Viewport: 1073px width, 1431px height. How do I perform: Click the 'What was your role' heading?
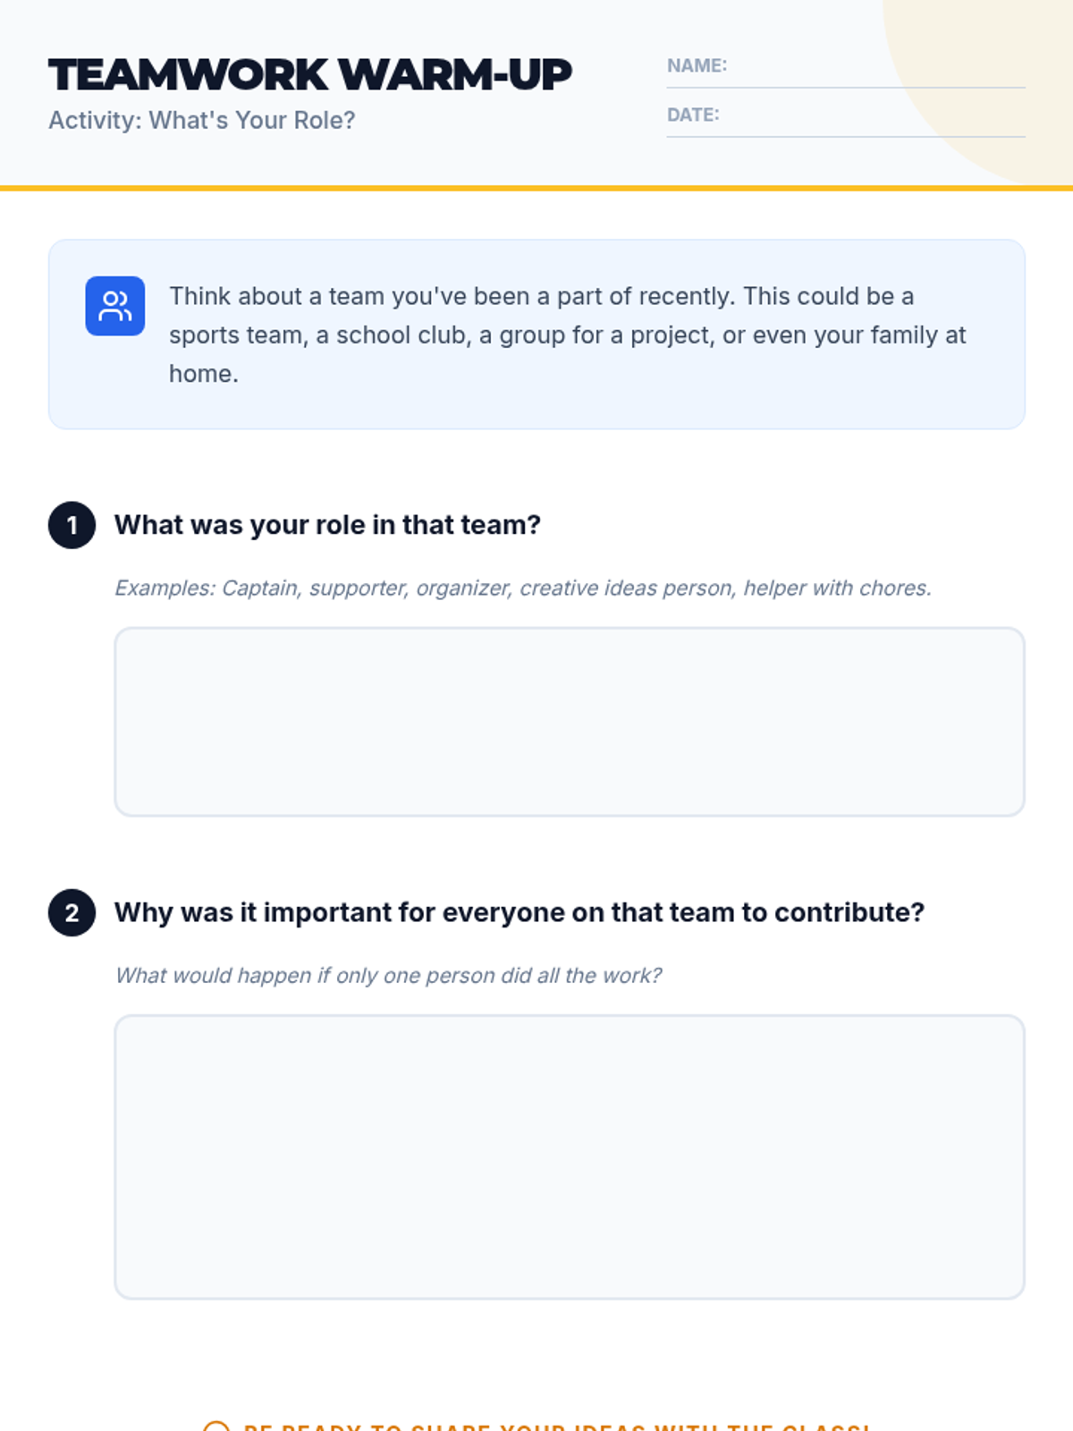[x=327, y=525]
